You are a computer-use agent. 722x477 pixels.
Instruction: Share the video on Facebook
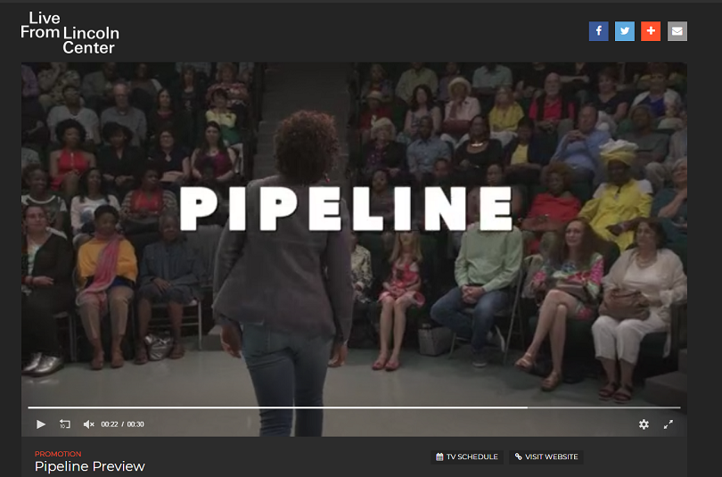tap(599, 31)
